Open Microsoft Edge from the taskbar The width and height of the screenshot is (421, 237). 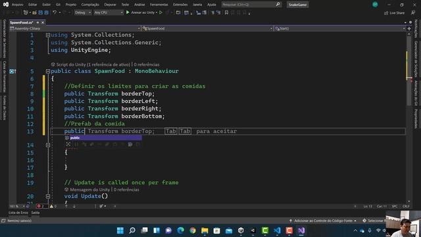click(180, 230)
